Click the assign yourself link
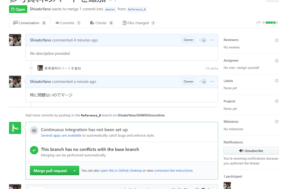Viewport: 285px width, 189px height. [x=249, y=68]
